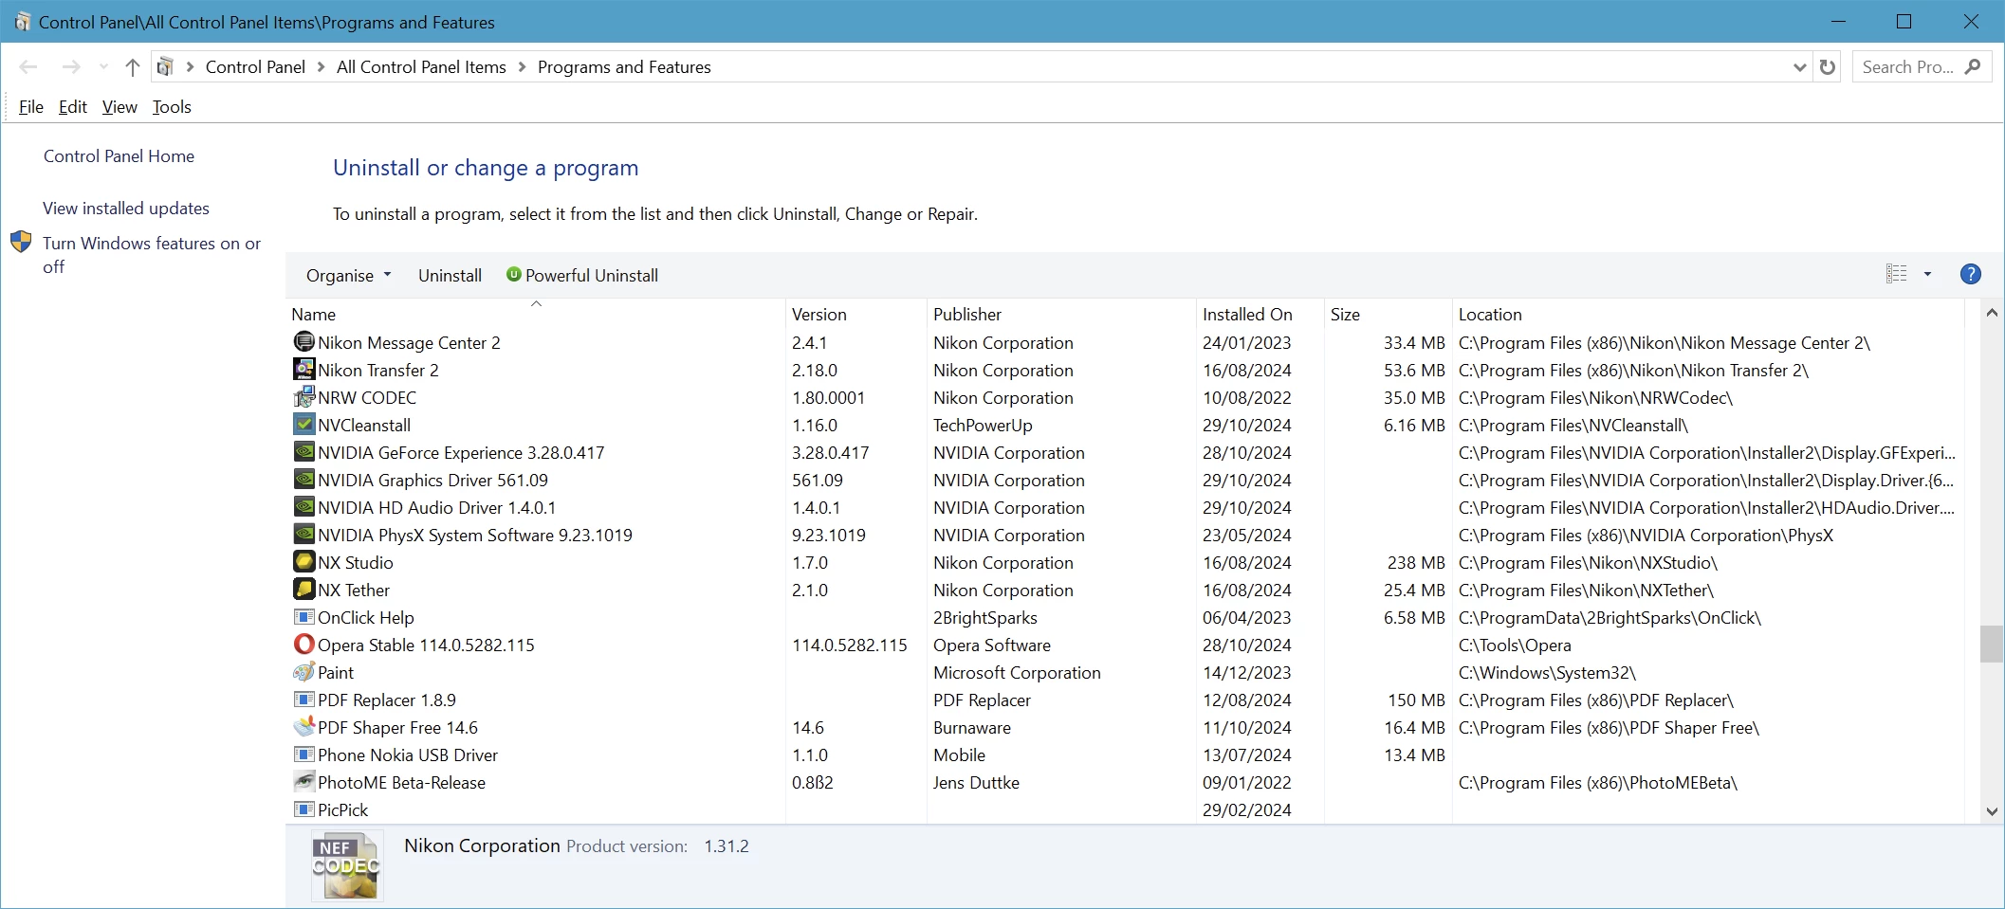The height and width of the screenshot is (909, 2005).
Task: Click in the Search Programs input field
Action: point(1907,67)
